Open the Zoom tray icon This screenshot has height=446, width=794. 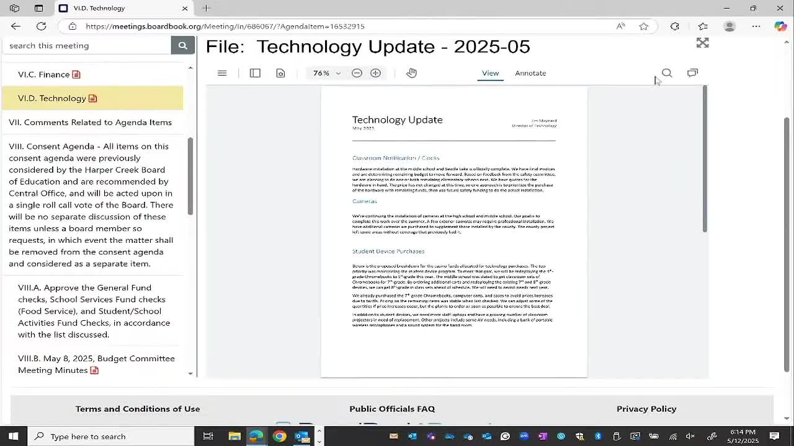[x=524, y=436]
